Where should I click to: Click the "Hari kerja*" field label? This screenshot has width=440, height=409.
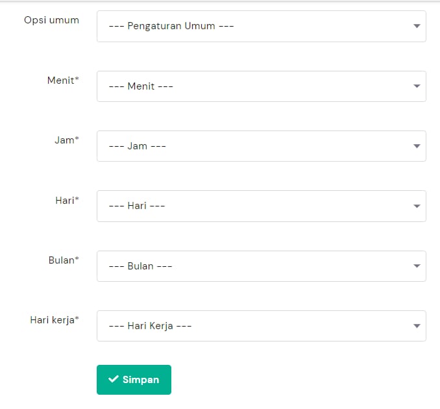click(55, 320)
